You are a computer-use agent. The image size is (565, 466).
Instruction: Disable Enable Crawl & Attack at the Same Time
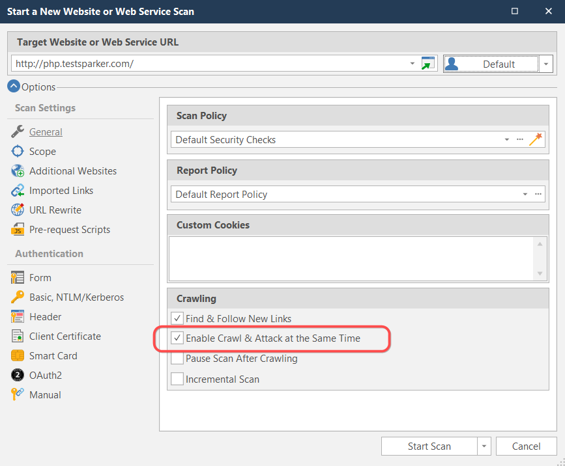point(177,338)
